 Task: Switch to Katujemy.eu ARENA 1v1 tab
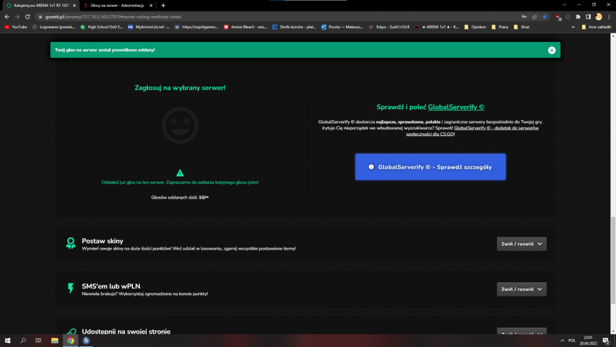coord(41,6)
